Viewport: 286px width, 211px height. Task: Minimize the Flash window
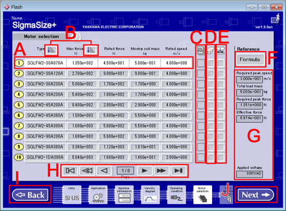(x=252, y=7)
